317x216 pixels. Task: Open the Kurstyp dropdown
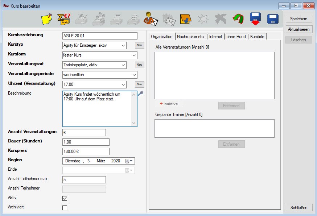point(123,45)
